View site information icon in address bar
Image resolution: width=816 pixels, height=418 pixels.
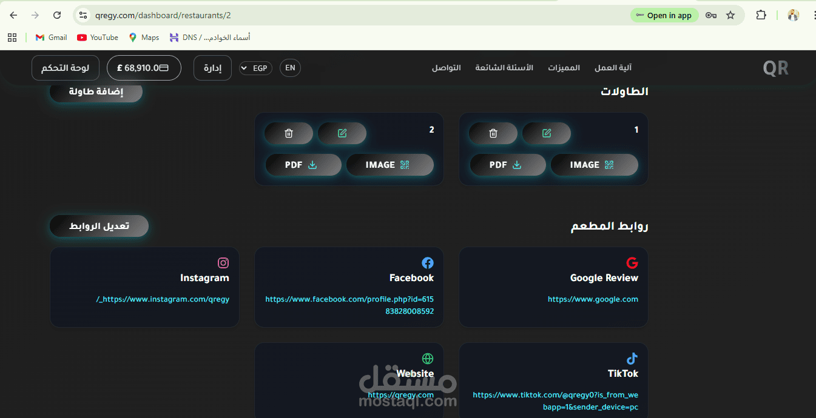click(x=83, y=15)
